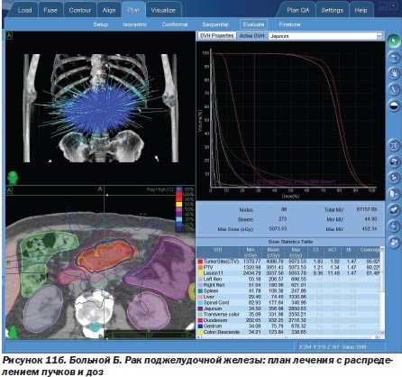
Task: Click the window/level contrast half-circle icon
Action: pos(394,106)
